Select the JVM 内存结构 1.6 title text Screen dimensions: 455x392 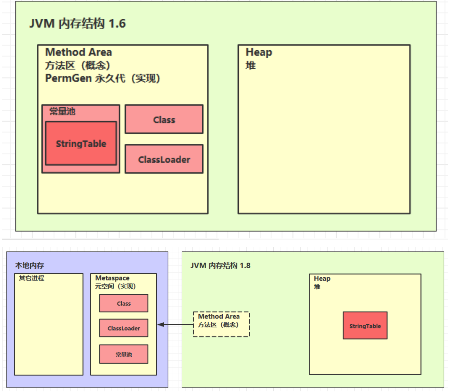(x=77, y=23)
